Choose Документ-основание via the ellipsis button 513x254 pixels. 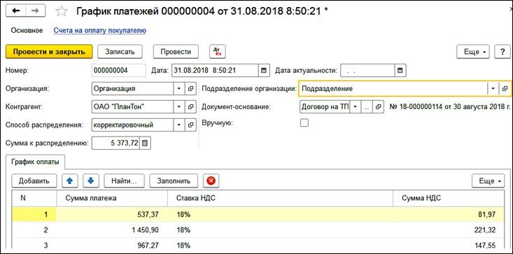tap(367, 106)
